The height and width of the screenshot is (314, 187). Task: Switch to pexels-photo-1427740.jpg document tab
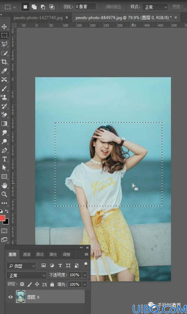click(38, 18)
